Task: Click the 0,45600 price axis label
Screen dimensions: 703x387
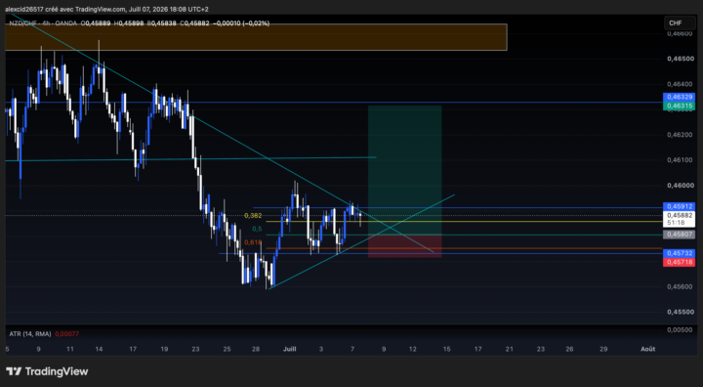Action: [680, 286]
